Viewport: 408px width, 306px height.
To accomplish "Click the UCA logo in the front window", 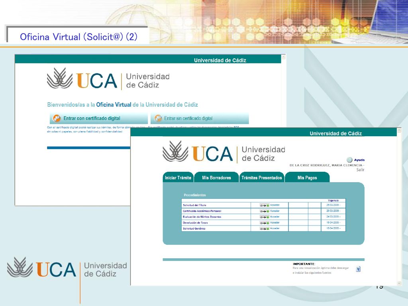I will (224, 152).
